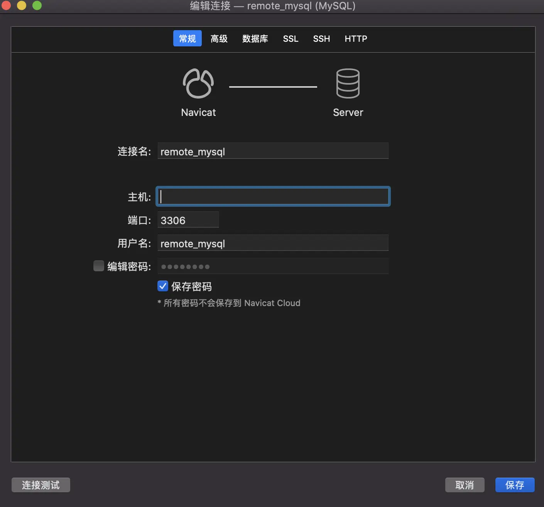Open the HTTP tab

click(x=356, y=39)
